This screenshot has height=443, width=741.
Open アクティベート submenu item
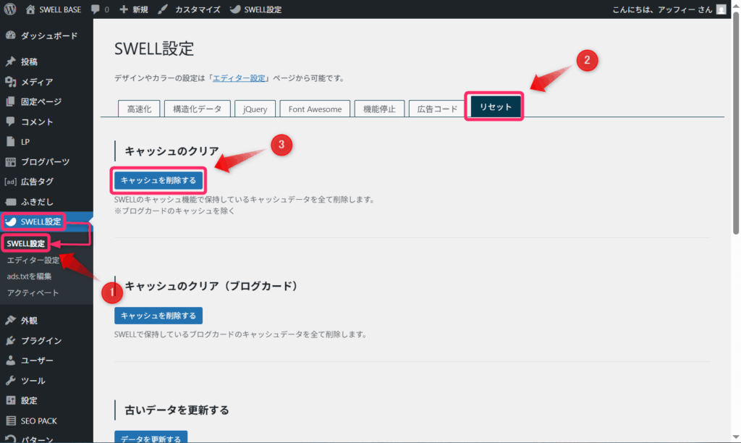pyautogui.click(x=33, y=292)
